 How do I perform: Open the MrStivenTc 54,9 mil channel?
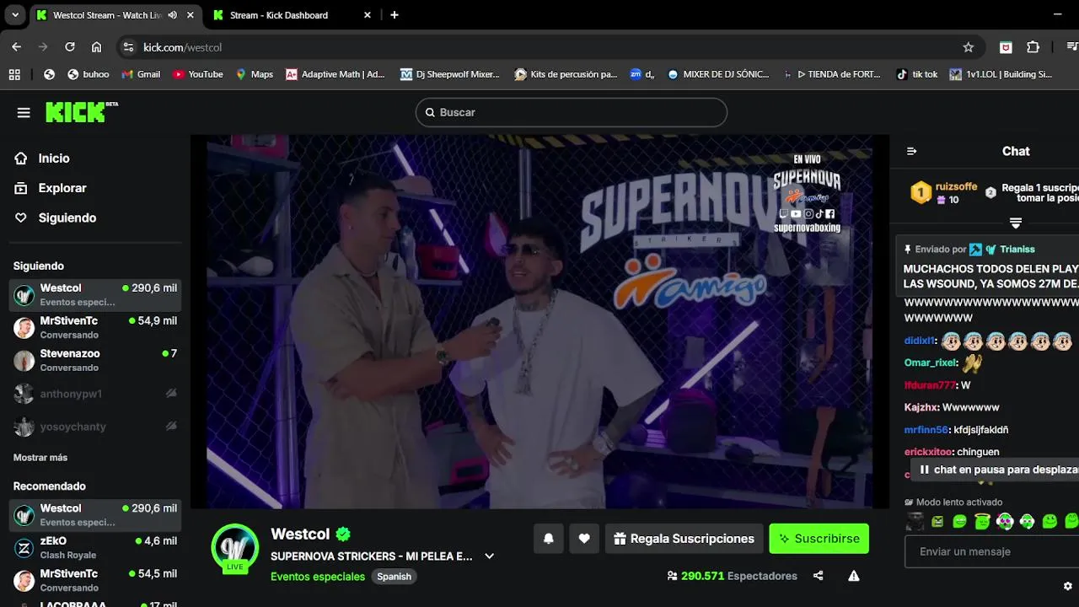[95, 327]
